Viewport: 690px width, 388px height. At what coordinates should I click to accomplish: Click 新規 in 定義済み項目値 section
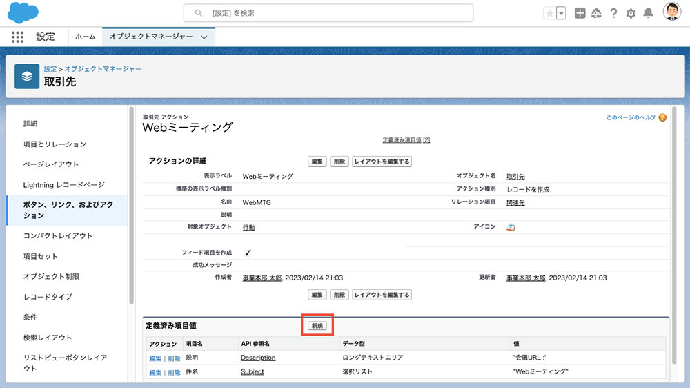click(317, 326)
